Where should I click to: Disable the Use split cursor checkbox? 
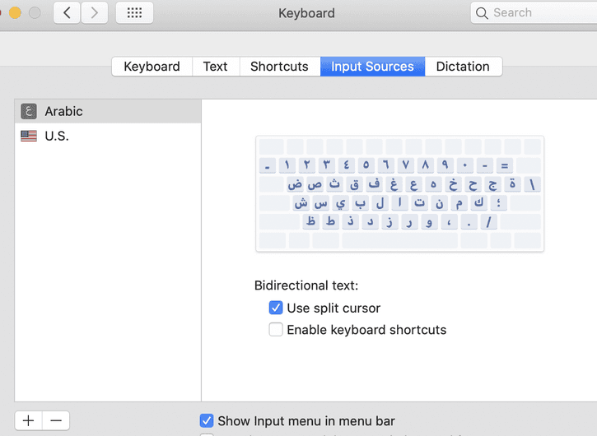coord(276,308)
